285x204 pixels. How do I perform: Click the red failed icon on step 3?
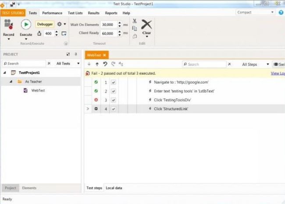[96, 100]
